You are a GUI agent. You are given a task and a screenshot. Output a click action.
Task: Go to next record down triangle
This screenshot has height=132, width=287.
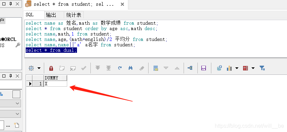click(166, 68)
